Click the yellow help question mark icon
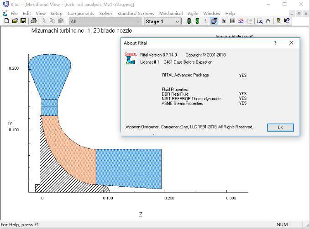 point(278,21)
